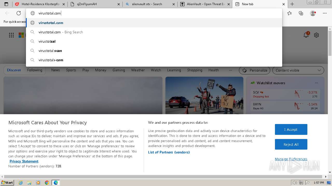The image size is (332, 186).
Task: Choose the 'virustotal.com - Bing Search' suggestion
Action: pyautogui.click(x=154, y=32)
